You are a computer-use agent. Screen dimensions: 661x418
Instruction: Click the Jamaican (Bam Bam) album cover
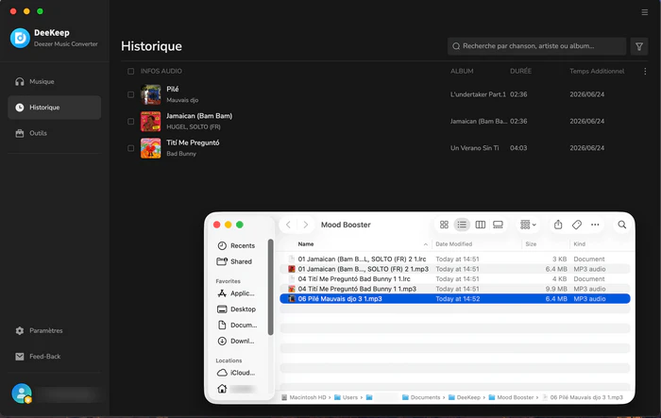[150, 122]
